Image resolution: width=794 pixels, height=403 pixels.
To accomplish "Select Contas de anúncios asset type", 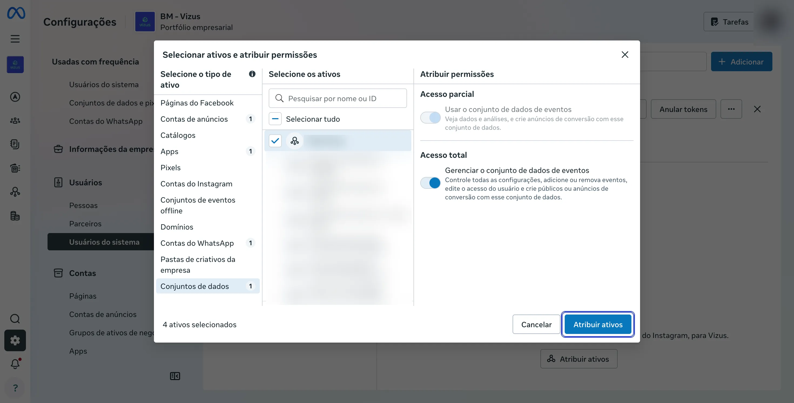I will [x=208, y=119].
